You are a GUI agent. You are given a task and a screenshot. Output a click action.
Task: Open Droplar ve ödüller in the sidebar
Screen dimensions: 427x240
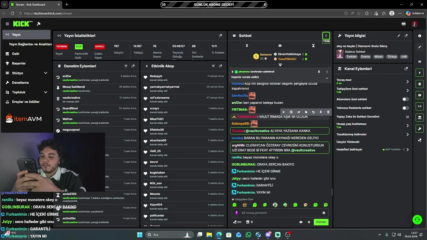pyautogui.click(x=26, y=102)
